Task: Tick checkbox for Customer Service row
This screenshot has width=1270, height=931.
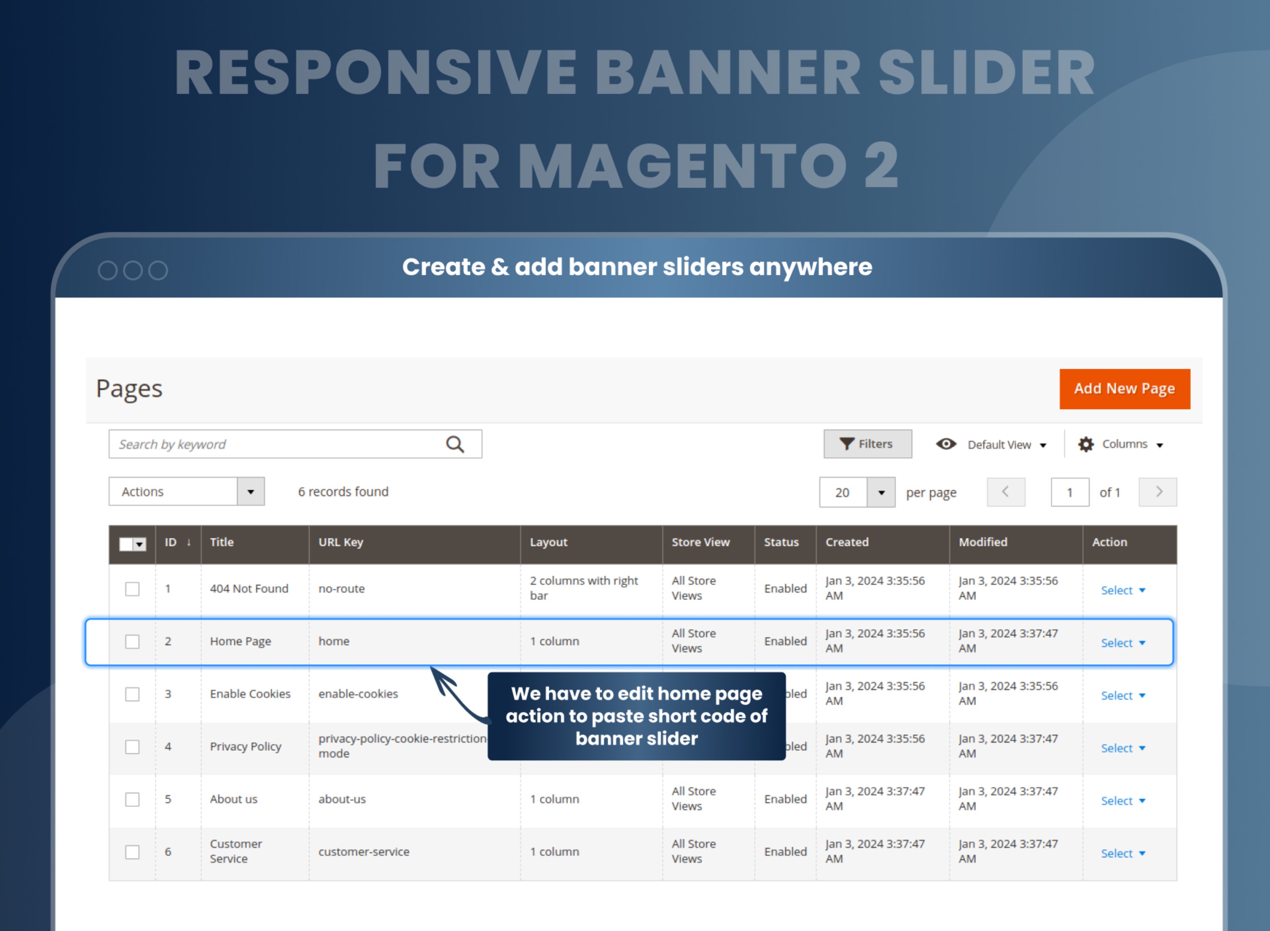Action: pos(133,852)
